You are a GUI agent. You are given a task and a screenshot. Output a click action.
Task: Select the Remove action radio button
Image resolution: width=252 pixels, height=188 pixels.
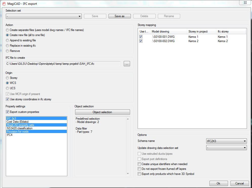coord(7,51)
